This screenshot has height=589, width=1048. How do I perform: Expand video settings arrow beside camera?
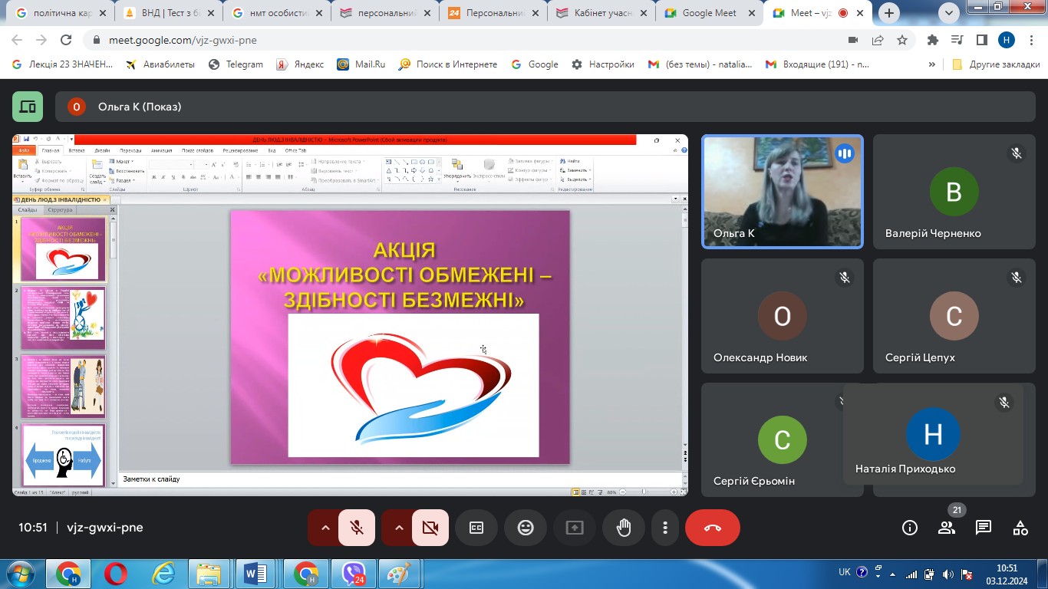pyautogui.click(x=398, y=528)
